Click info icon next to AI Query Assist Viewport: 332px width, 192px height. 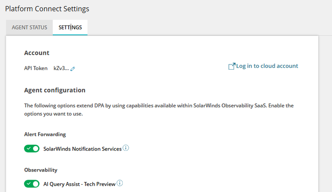(x=120, y=183)
